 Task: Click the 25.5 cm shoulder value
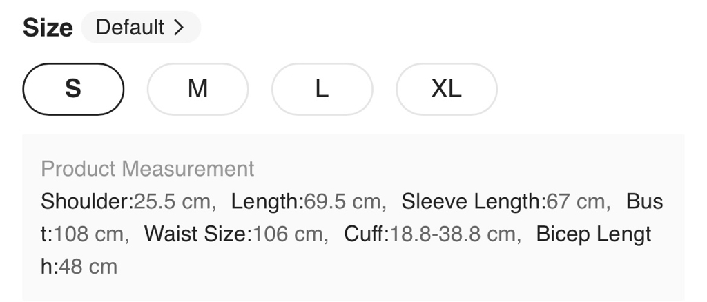click(173, 202)
